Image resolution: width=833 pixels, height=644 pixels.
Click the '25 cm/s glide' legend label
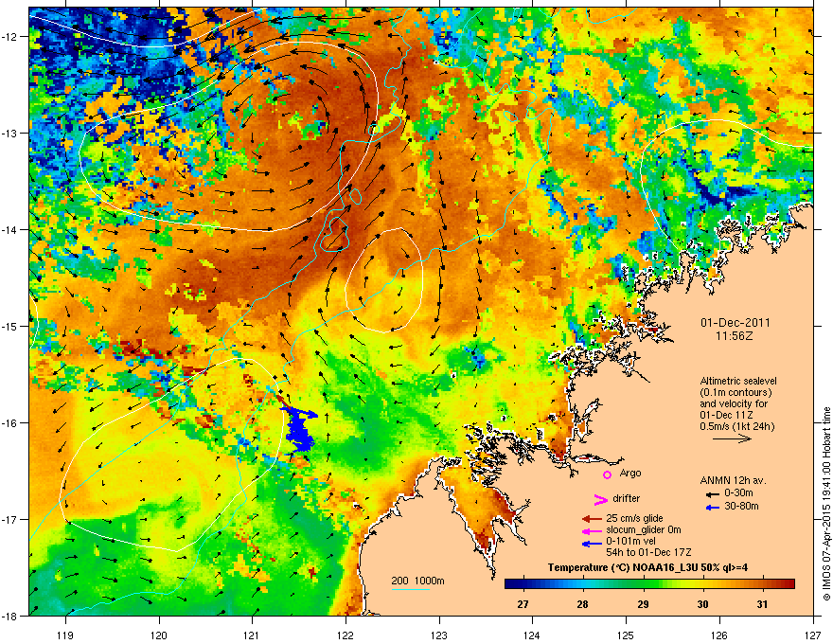click(x=634, y=518)
